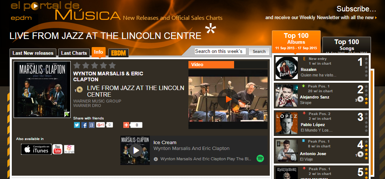Share album via Facebook icon
This screenshot has width=385, height=179.
point(84,125)
